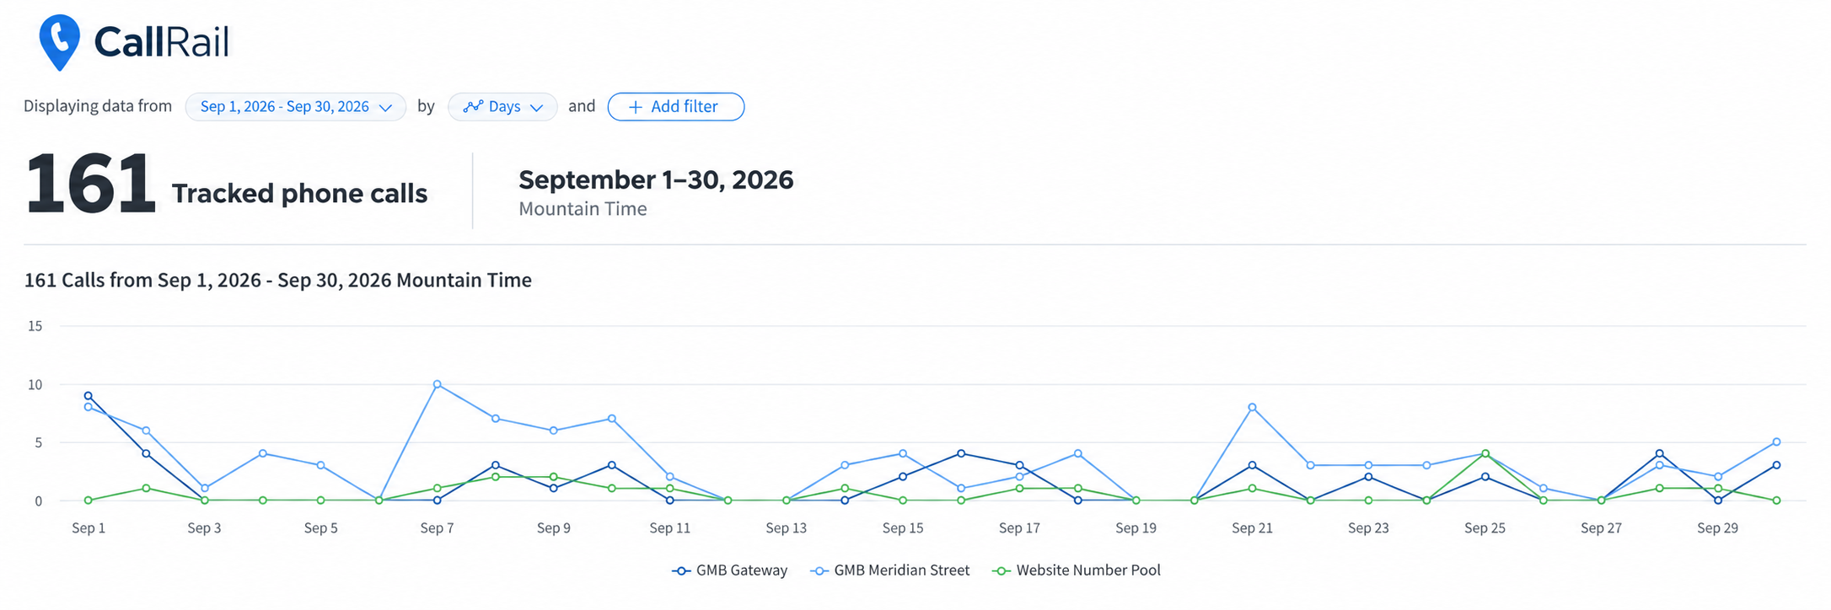Screen dimensions: 1831x610
Task: Click the "September 1–30, 2026" heading
Action: (x=656, y=179)
